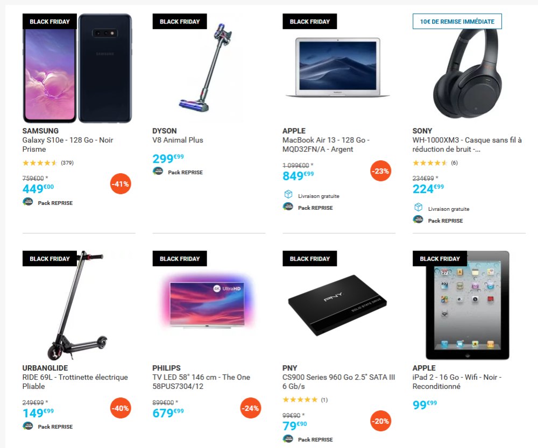The width and height of the screenshot is (538, 448).
Task: Click Pack Reprise icon under PNY SSD
Action: point(288,438)
